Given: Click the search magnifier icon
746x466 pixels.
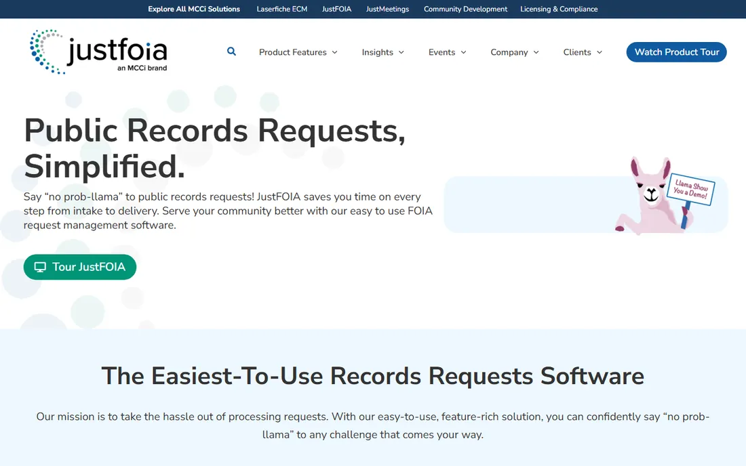Looking at the screenshot, I should (231, 51).
